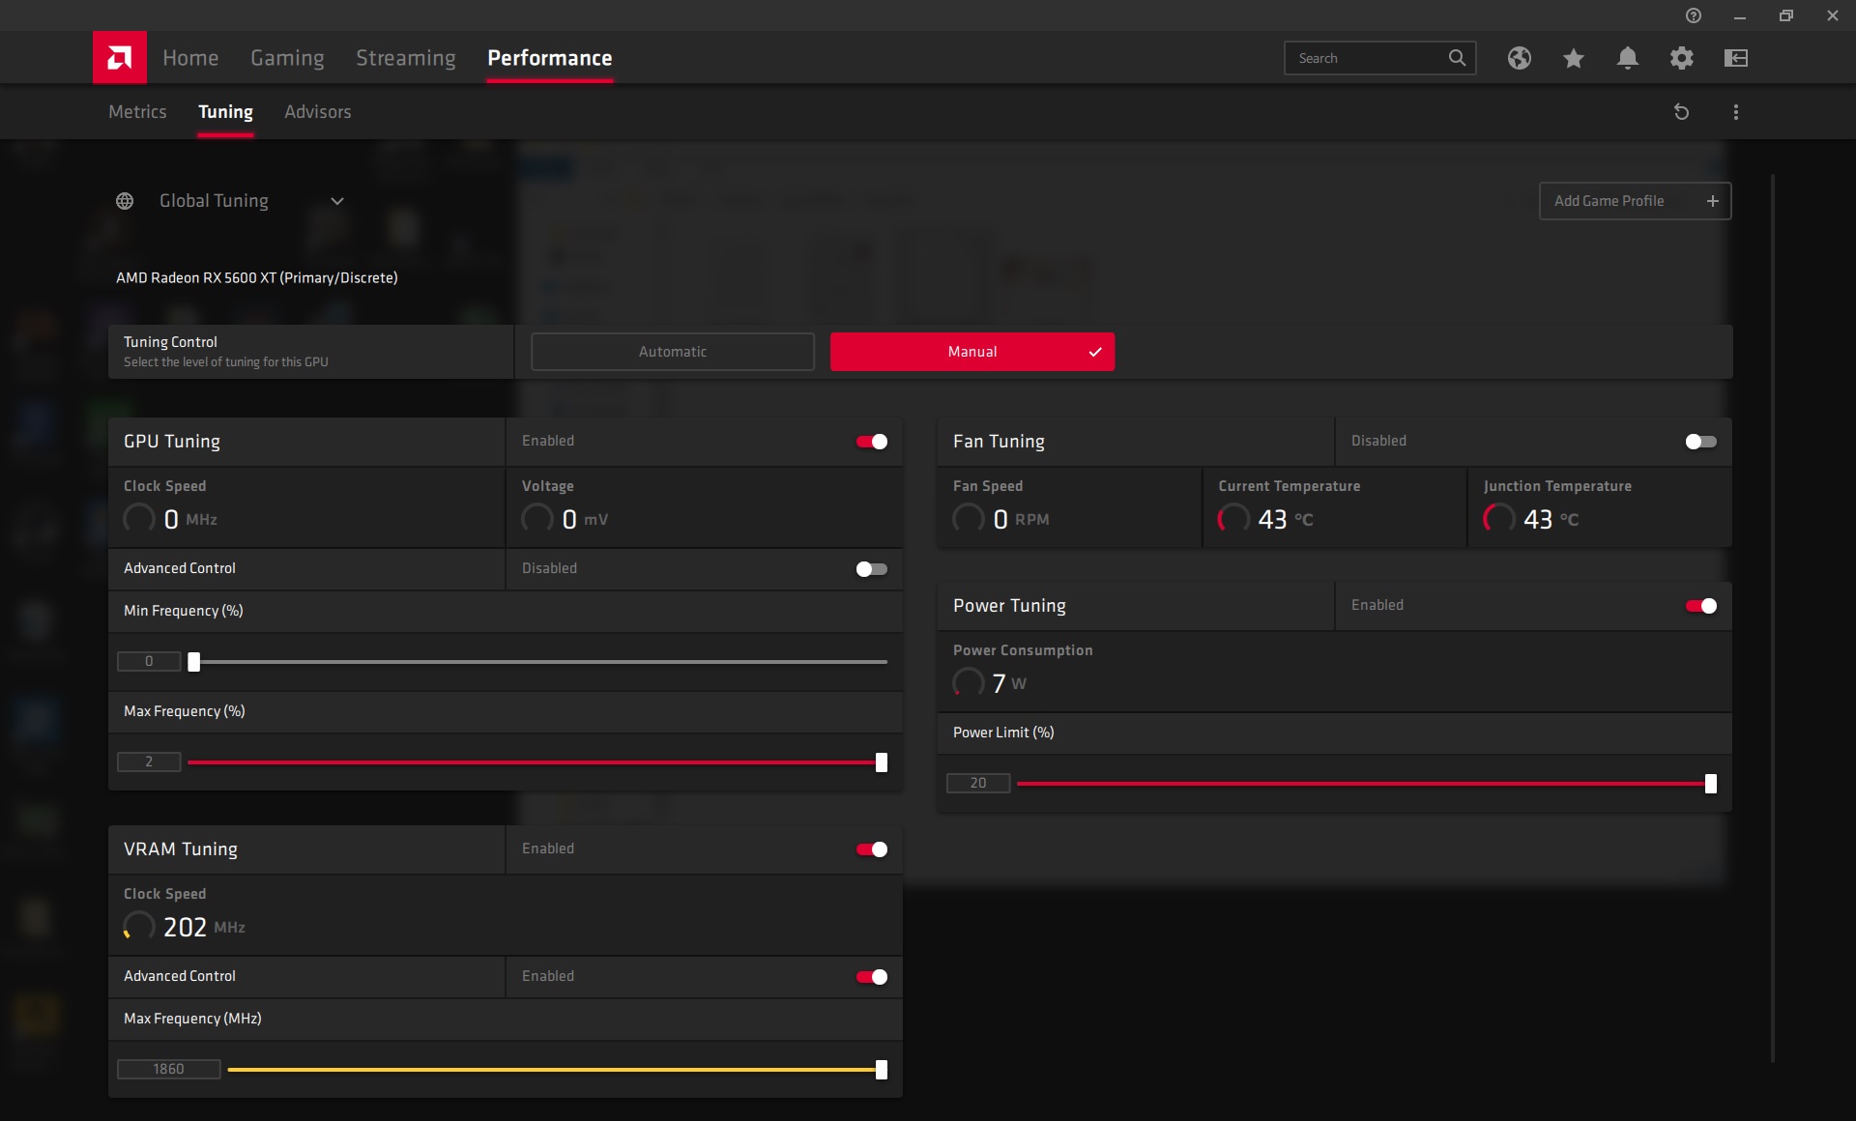Click the reset tuning arrow icon

pos(1681,112)
